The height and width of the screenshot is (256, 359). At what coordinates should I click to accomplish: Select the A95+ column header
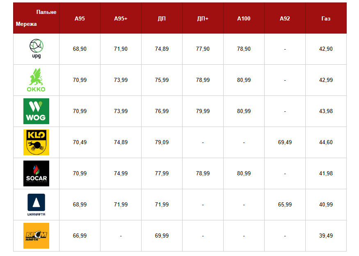121,18
